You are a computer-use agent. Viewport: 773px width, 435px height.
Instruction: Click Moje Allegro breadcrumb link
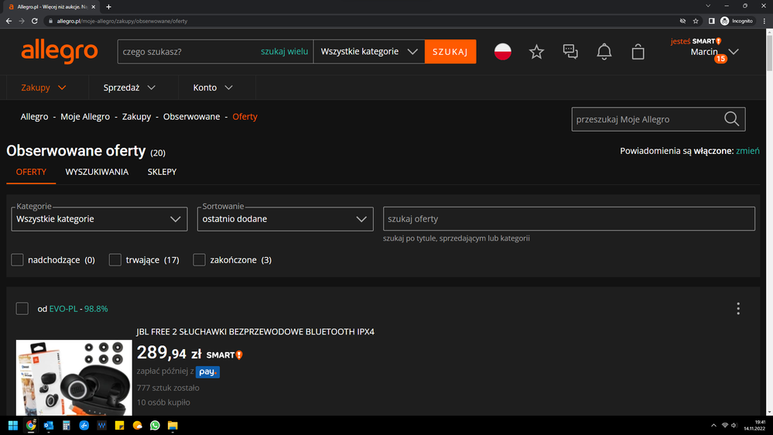pos(85,117)
